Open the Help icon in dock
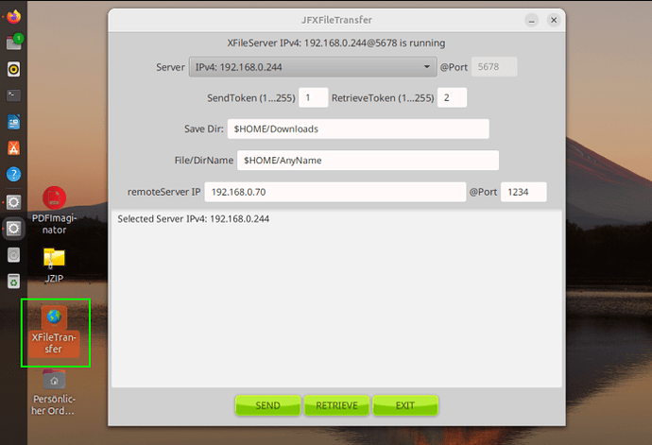This screenshot has height=445, width=652. 14,174
